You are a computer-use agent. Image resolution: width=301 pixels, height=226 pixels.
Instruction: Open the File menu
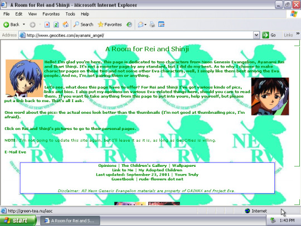[6, 14]
